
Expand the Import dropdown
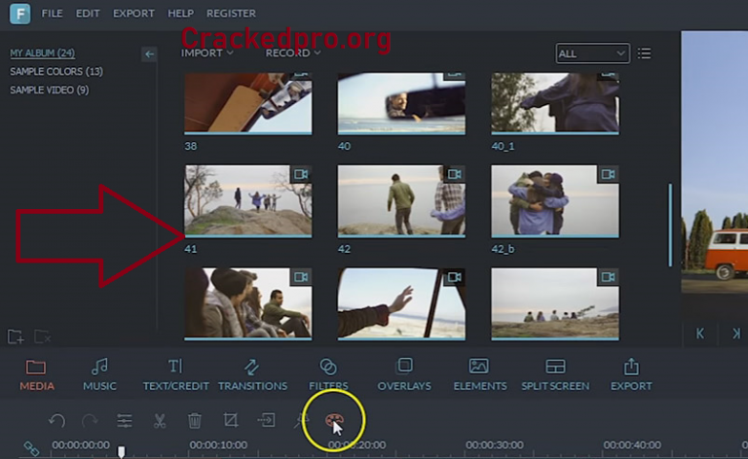point(207,53)
